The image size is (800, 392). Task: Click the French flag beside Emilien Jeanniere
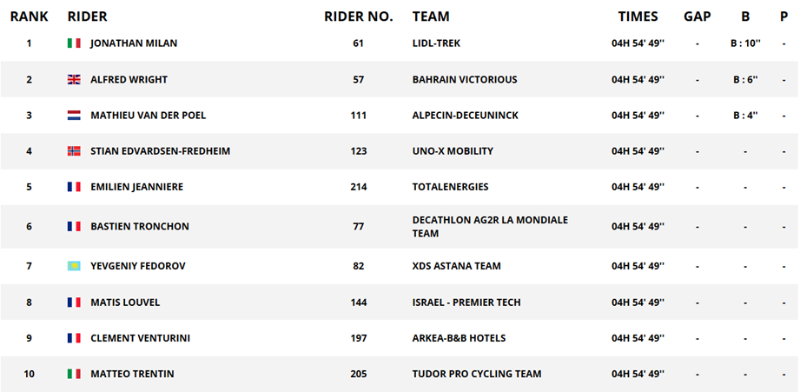[x=74, y=187]
